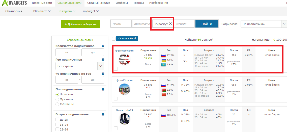Show help for Гео подписчиков filter

click(x=103, y=60)
